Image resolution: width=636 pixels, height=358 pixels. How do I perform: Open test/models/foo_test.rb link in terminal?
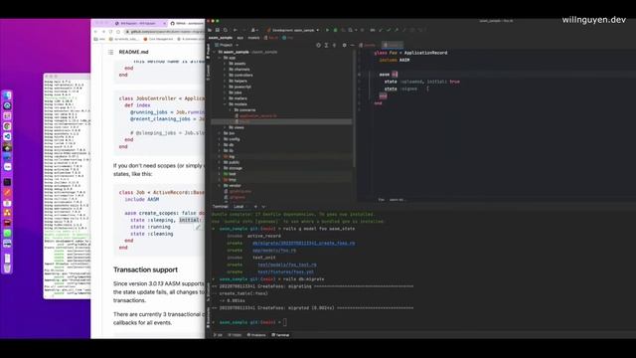(287, 265)
